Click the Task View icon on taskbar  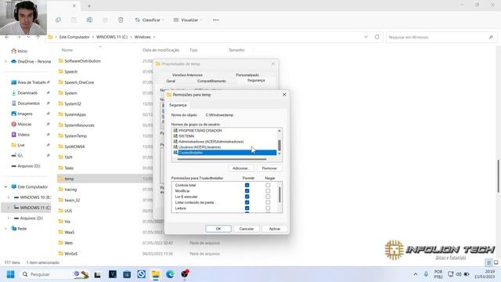click(97, 274)
